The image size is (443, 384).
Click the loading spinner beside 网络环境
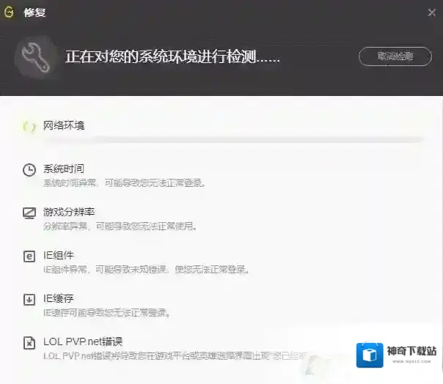click(x=29, y=127)
